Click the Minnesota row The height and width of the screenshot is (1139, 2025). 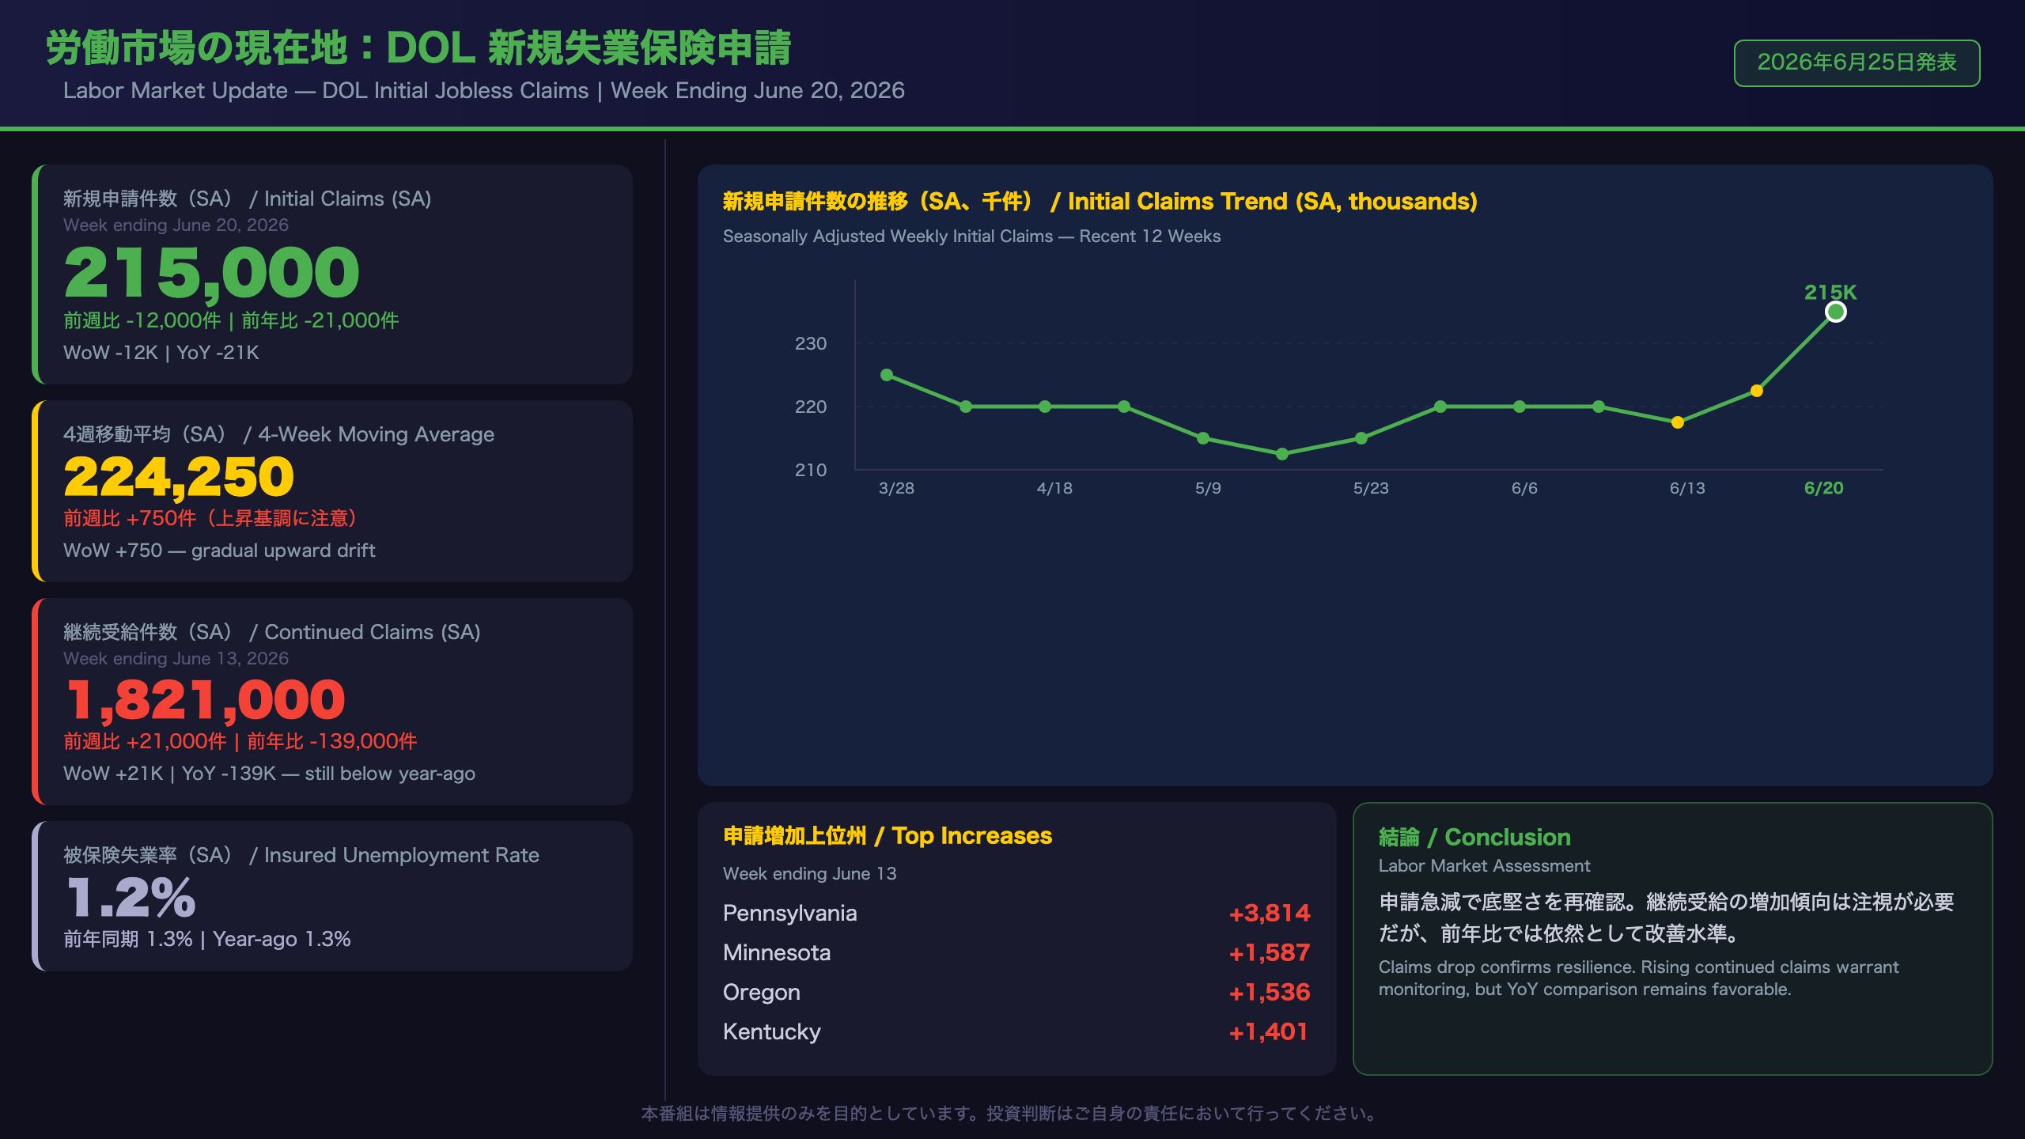click(1016, 953)
